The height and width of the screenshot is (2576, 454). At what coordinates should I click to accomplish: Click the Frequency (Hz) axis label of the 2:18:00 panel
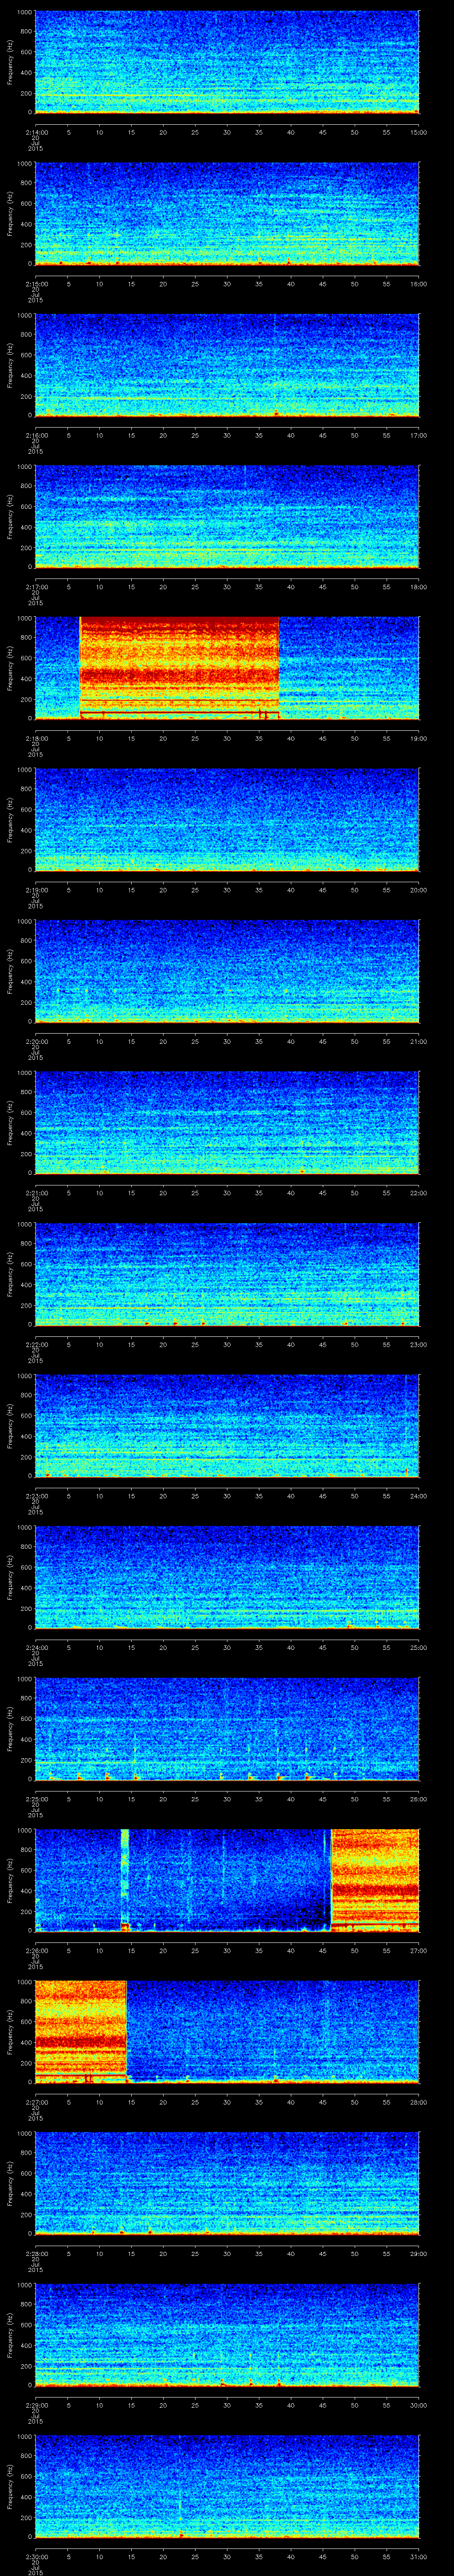coord(10,668)
